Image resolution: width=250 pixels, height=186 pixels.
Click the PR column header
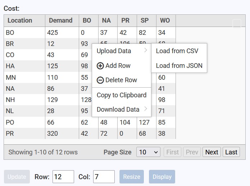(127, 20)
